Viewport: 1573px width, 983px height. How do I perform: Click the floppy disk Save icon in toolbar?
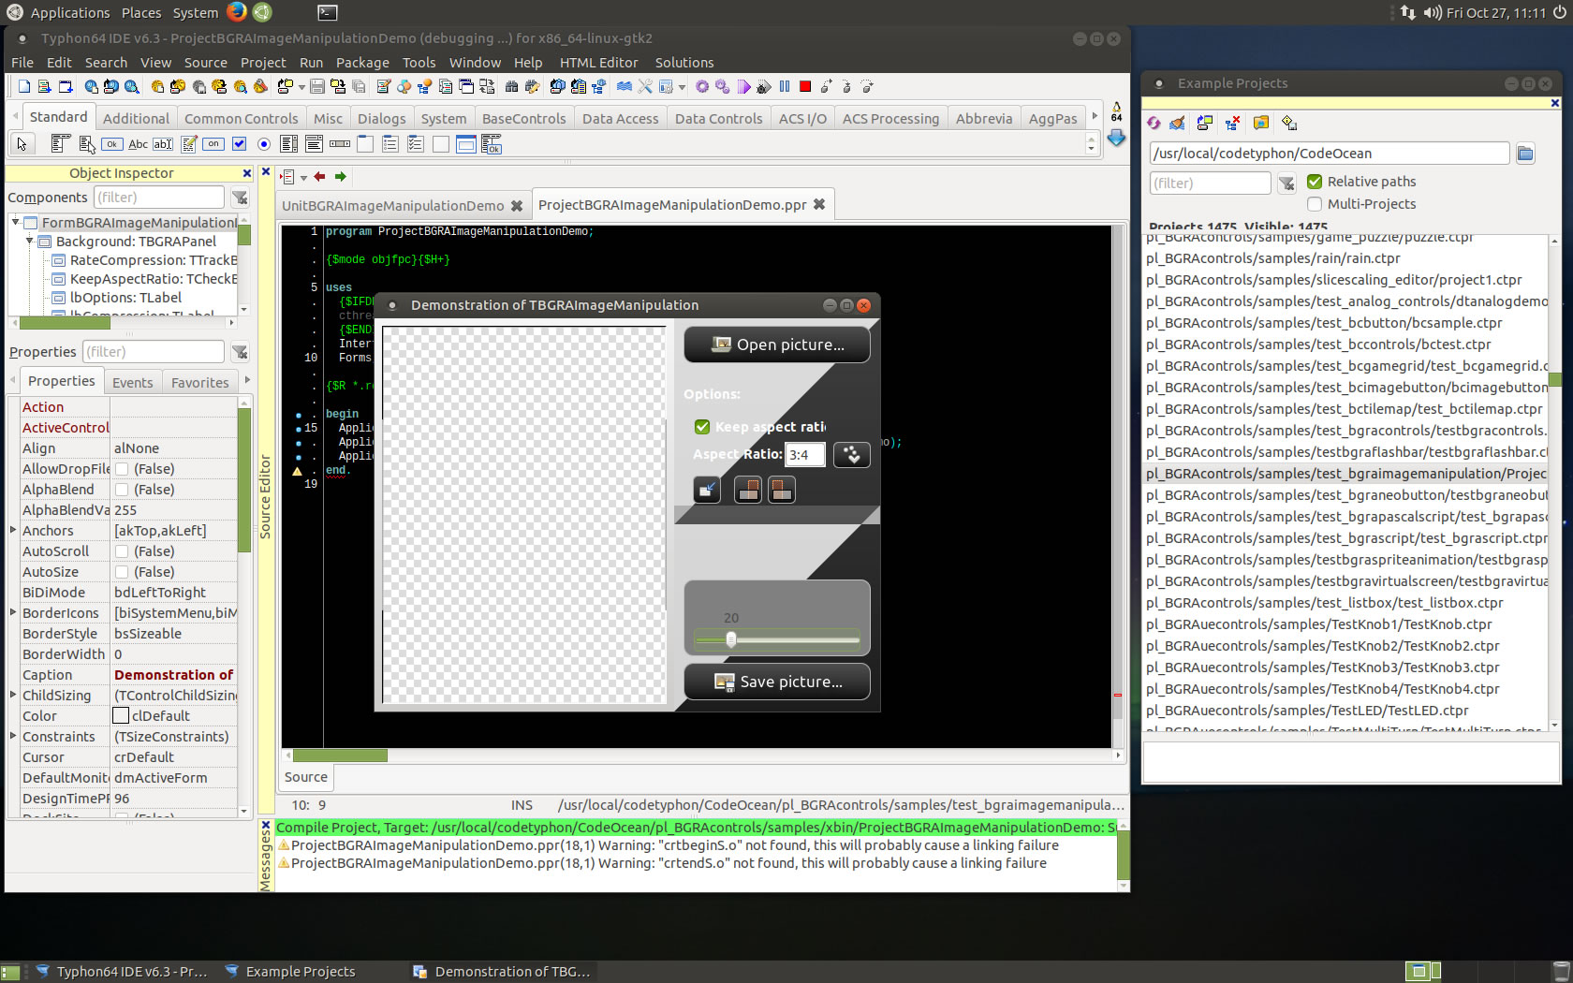pyautogui.click(x=317, y=87)
